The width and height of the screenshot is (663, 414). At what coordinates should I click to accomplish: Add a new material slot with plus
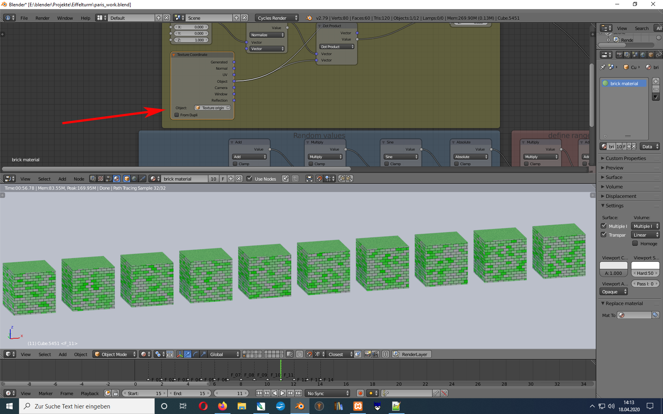tap(656, 81)
